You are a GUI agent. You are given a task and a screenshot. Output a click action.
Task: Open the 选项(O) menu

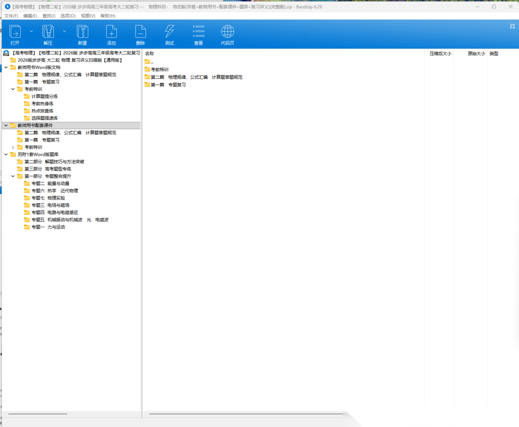68,16
